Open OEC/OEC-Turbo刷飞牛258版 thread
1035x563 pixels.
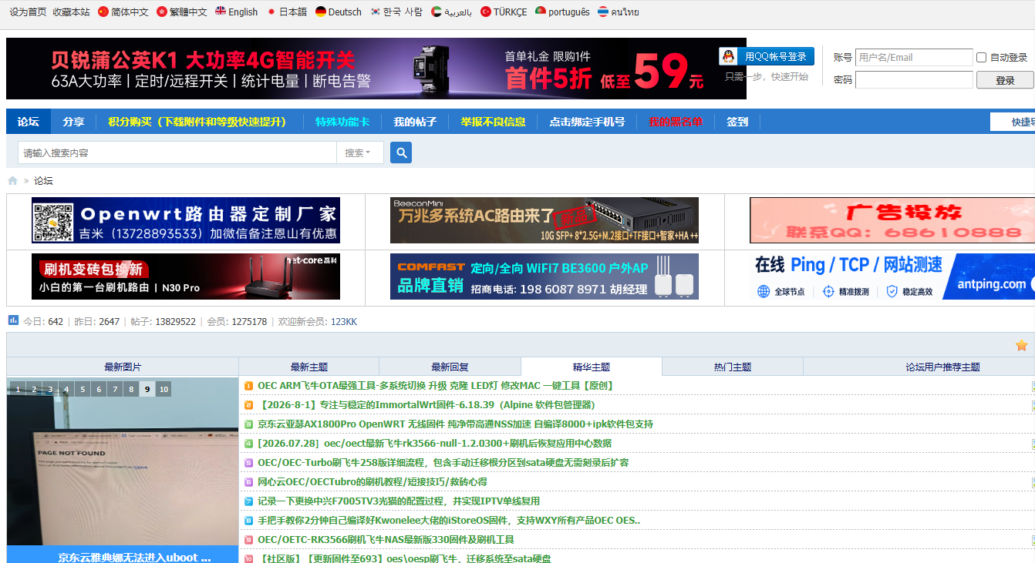[x=443, y=463]
